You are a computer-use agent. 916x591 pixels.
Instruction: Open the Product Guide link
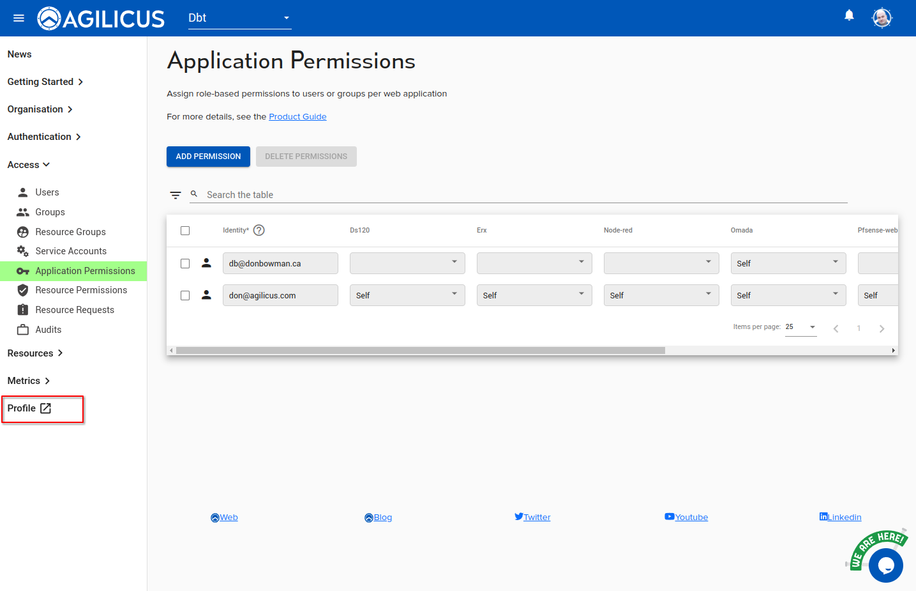pyautogui.click(x=297, y=117)
